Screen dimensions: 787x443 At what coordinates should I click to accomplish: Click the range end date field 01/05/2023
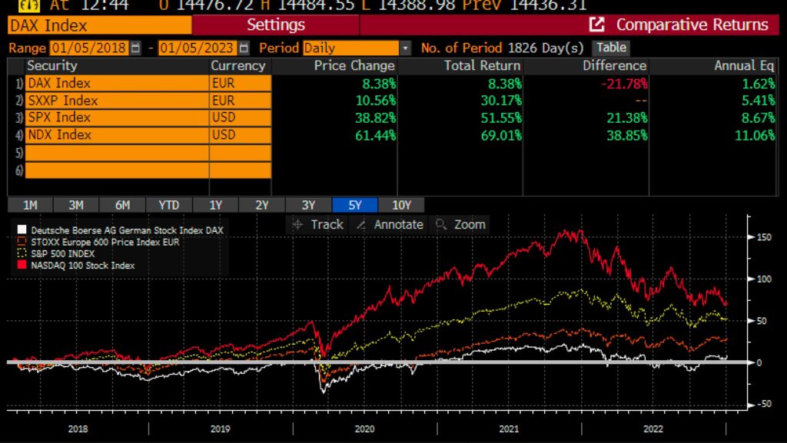[198, 48]
